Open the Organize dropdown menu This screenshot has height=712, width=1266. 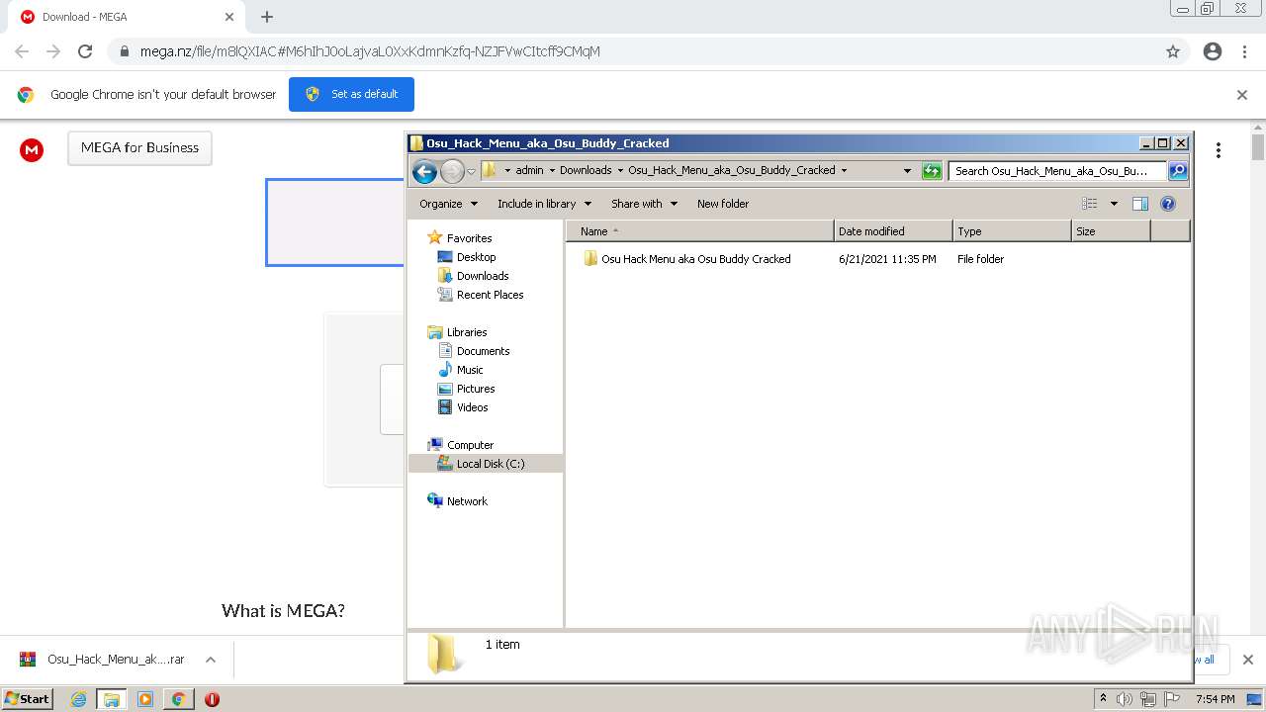[449, 204]
